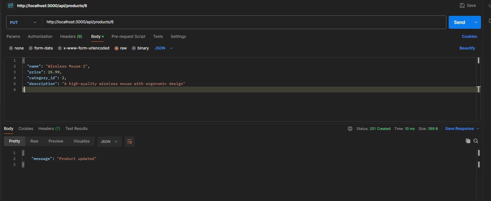Open the Test Results tab
The width and height of the screenshot is (491, 201).
[x=77, y=129]
